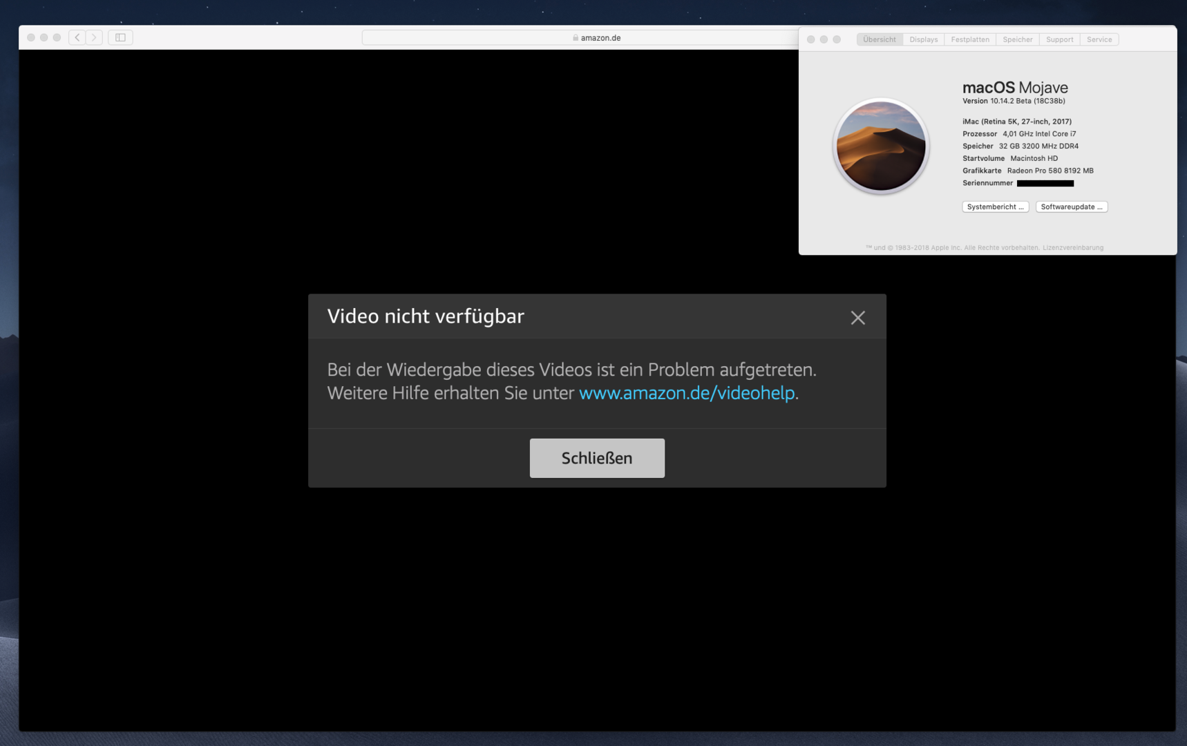This screenshot has width=1187, height=746.
Task: Minimize the About This Mac window
Action: [x=824, y=39]
